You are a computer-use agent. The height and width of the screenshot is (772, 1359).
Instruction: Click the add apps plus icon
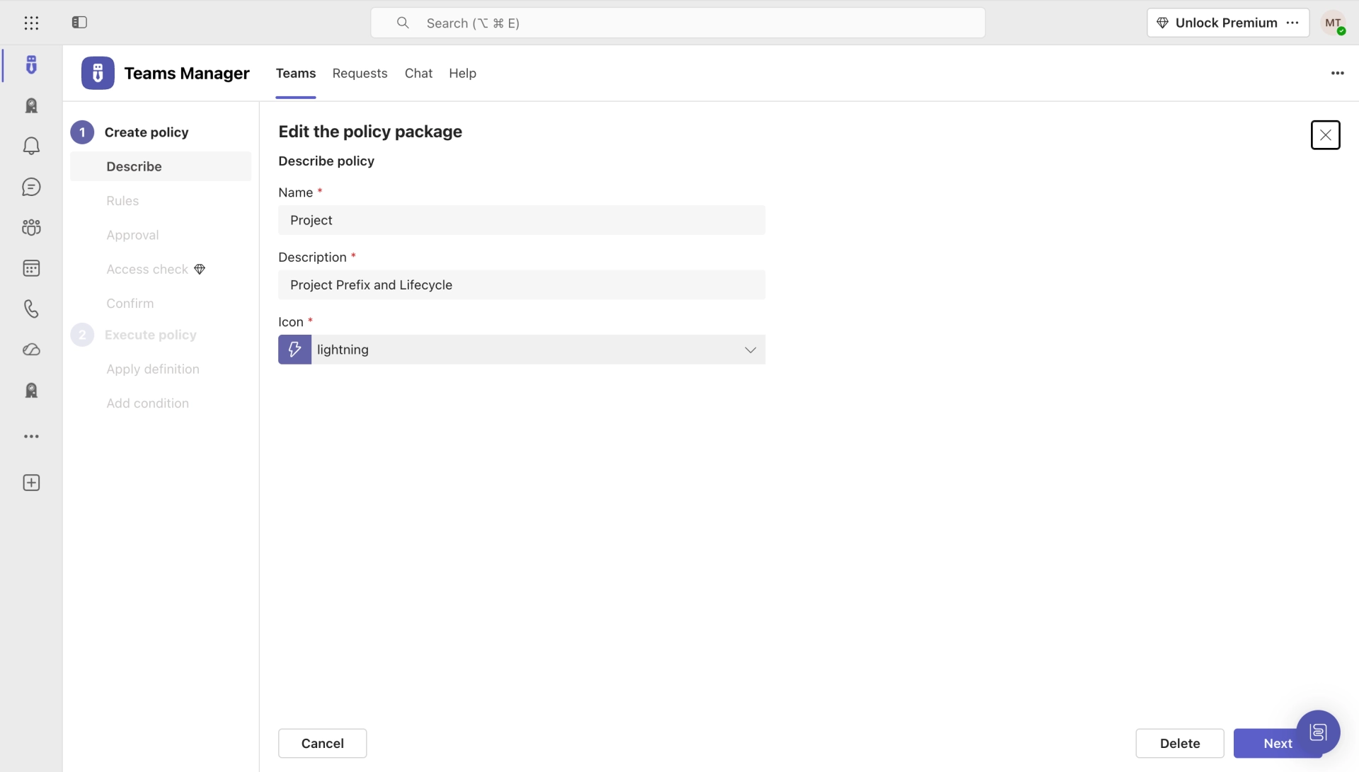pos(31,483)
